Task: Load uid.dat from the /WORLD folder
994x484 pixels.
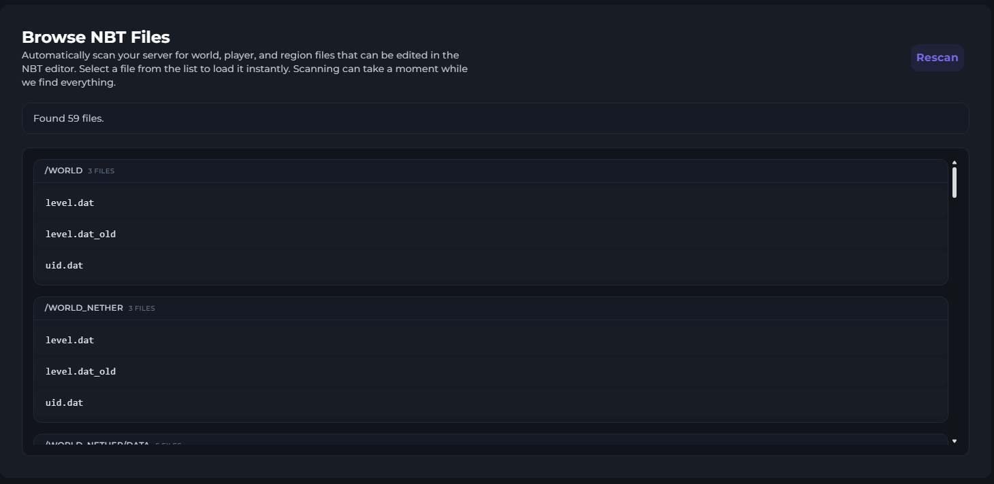Action: pyautogui.click(x=64, y=265)
